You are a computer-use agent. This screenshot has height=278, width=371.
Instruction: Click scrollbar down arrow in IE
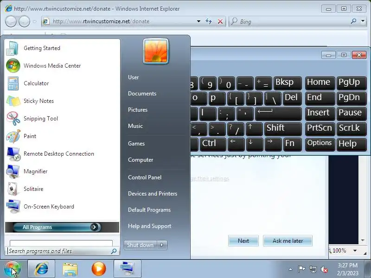363,240
